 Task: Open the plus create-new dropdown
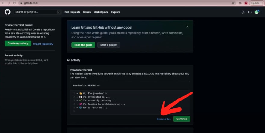tap(250, 12)
